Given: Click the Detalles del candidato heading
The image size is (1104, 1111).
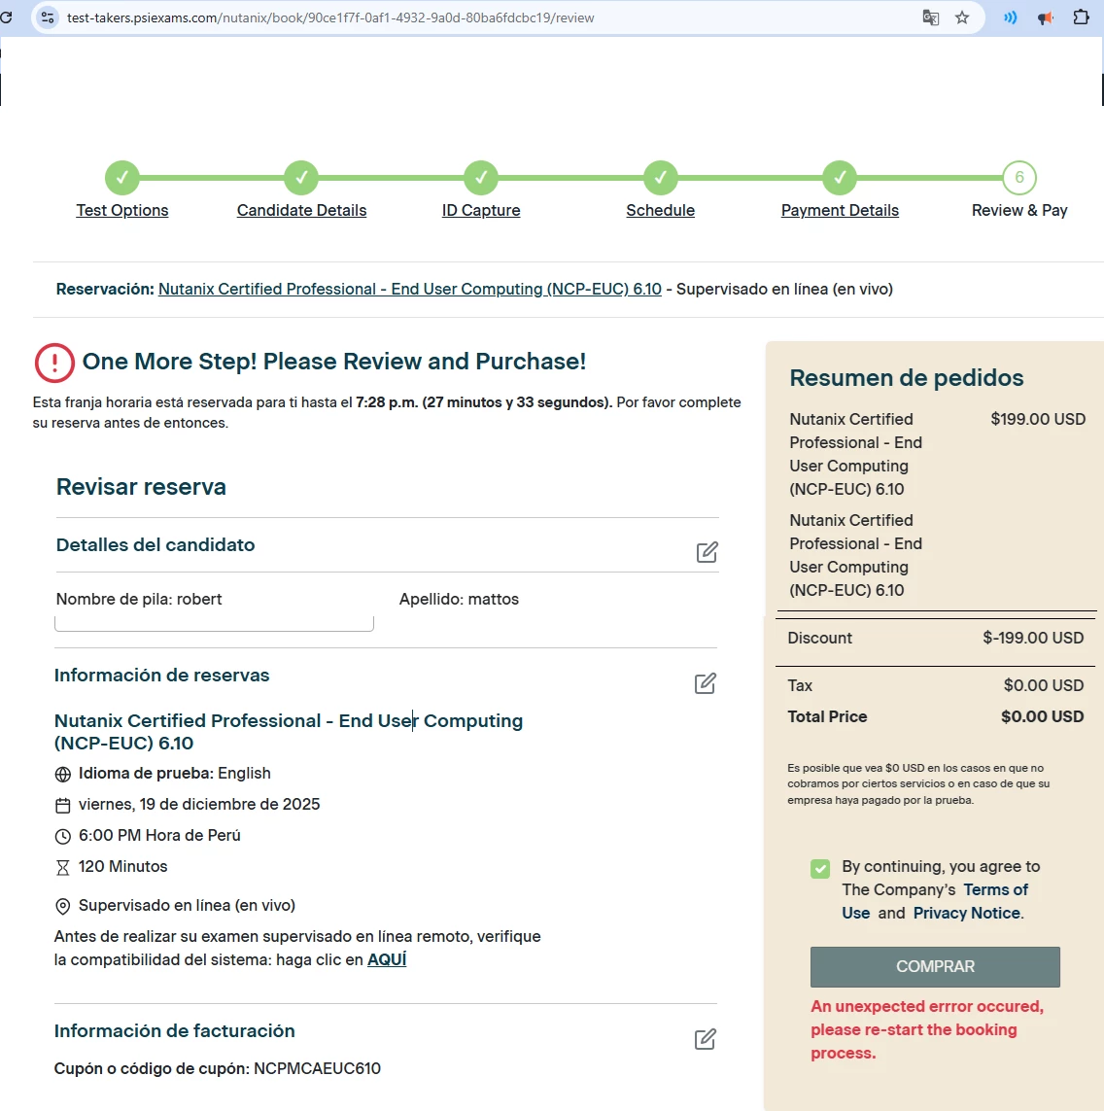Looking at the screenshot, I should click(155, 545).
